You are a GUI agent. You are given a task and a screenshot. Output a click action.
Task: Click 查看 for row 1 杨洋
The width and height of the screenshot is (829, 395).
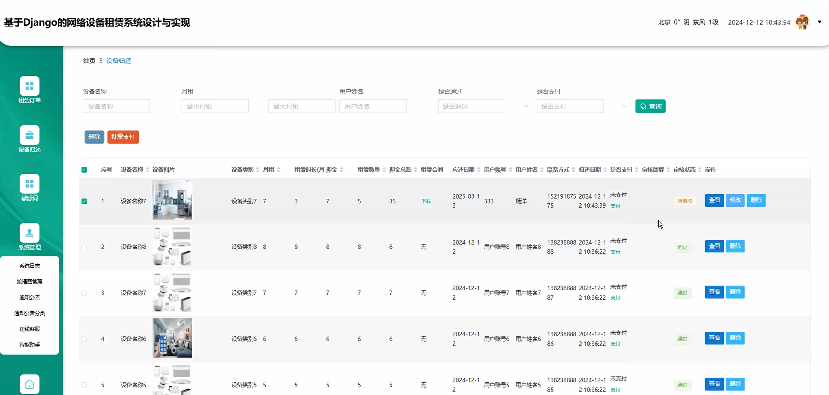714,200
